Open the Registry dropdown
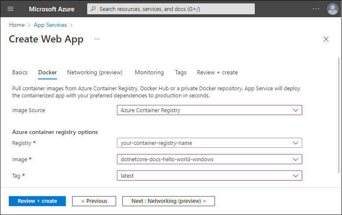 209,143
